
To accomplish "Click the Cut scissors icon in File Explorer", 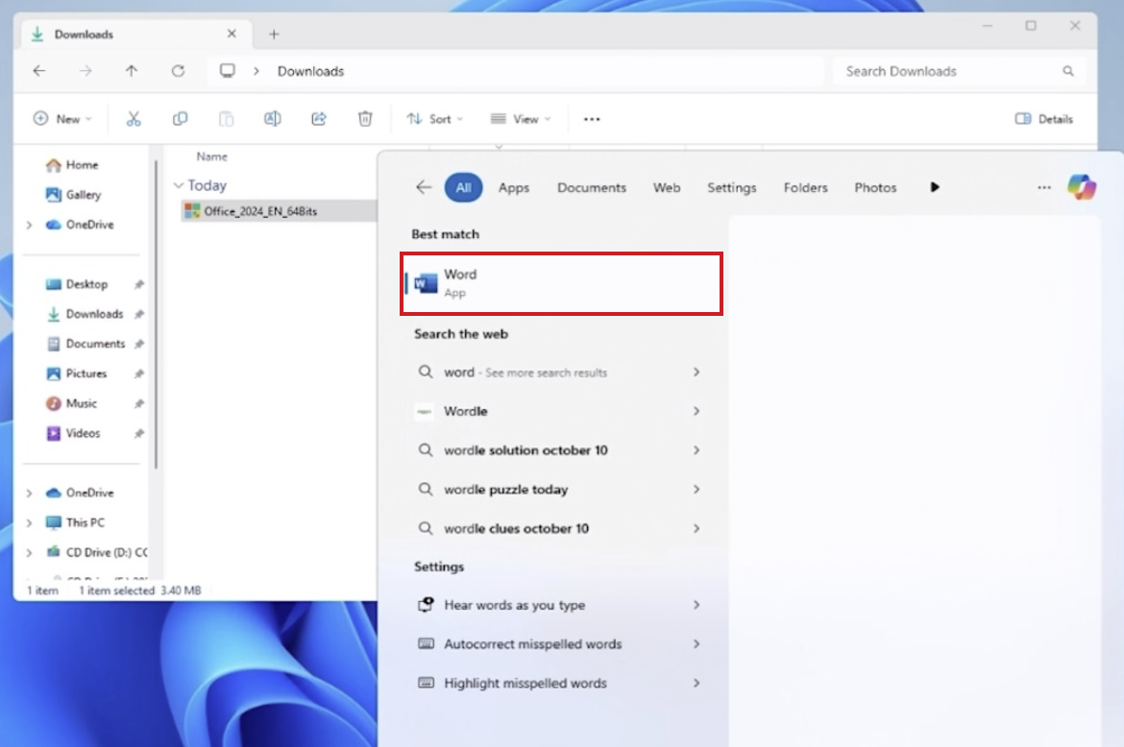I will pyautogui.click(x=134, y=119).
